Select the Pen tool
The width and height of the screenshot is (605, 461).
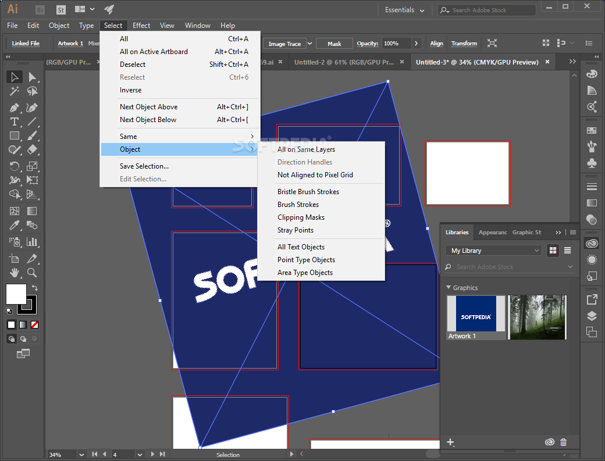[15, 108]
